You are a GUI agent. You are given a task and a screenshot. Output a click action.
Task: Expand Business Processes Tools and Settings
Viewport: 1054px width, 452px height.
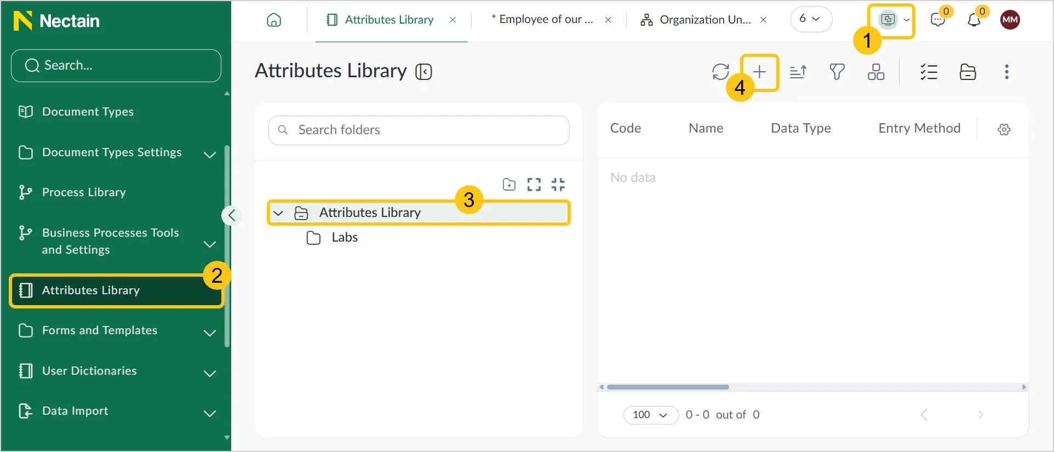(x=210, y=244)
